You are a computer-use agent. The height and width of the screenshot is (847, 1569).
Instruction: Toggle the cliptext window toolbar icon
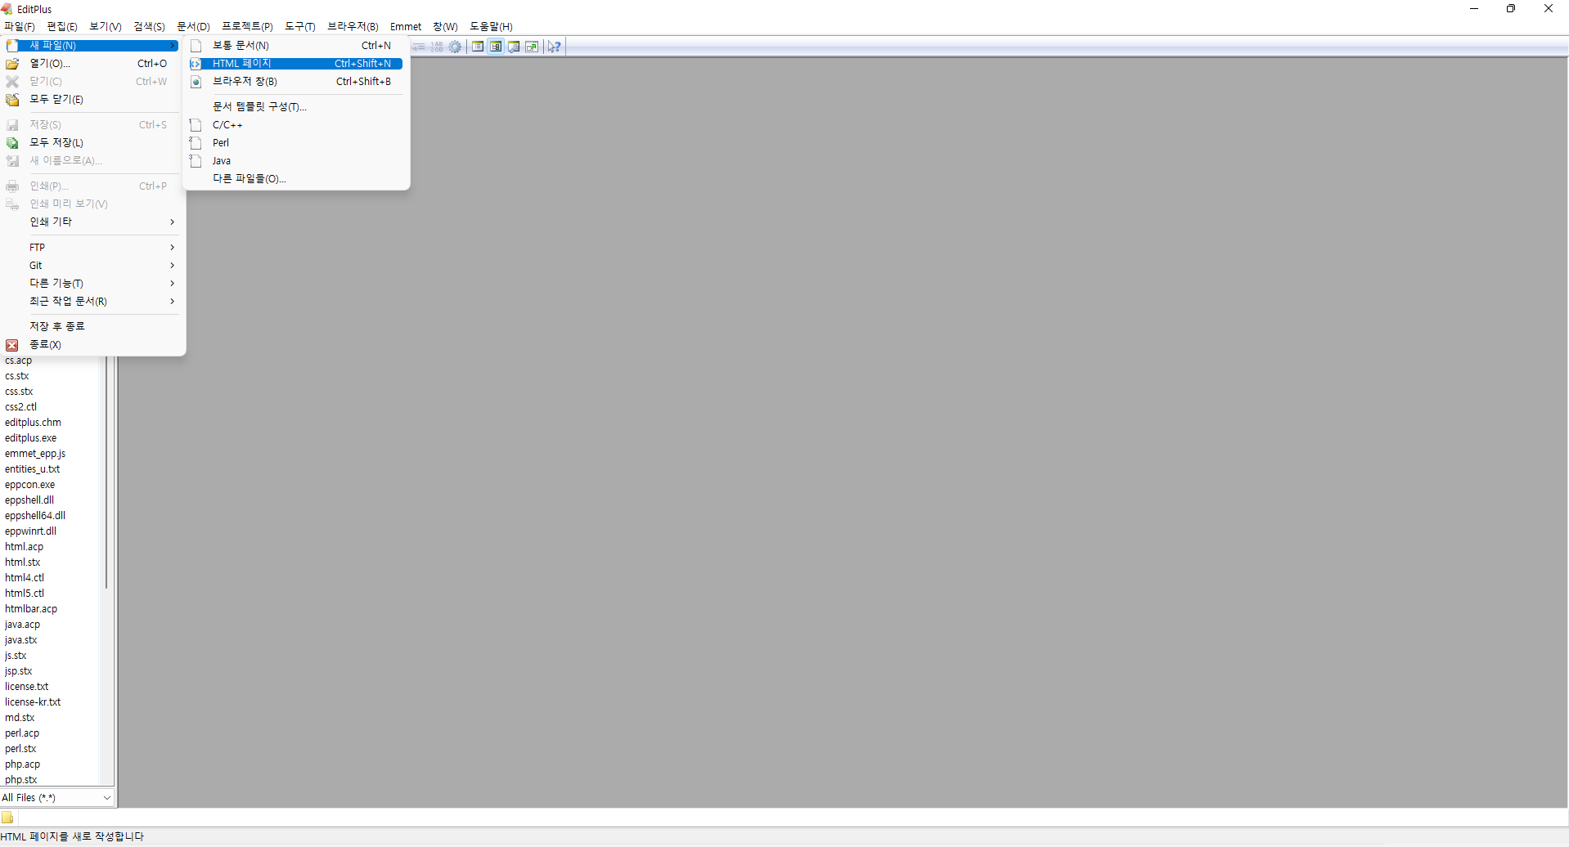coord(478,47)
